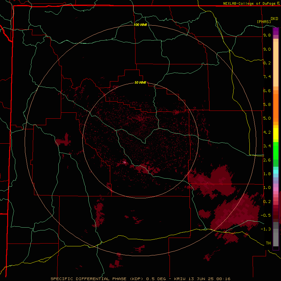
Task: Click the 50 NMI range ring label
Action: 140,82
